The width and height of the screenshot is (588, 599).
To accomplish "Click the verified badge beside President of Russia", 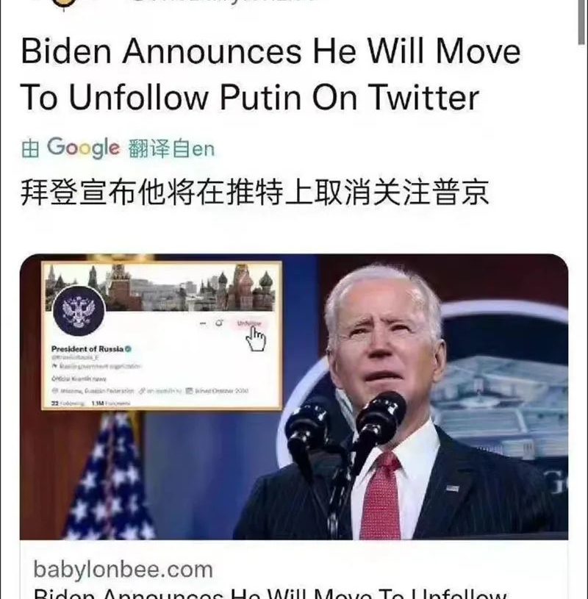I will [x=129, y=348].
